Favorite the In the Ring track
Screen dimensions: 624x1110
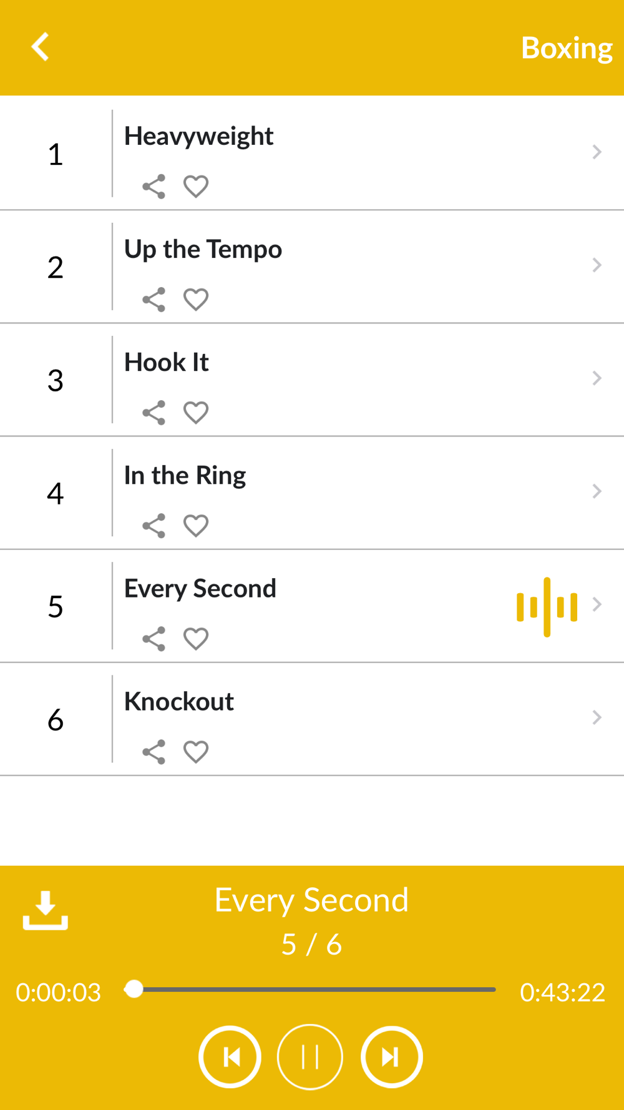pyautogui.click(x=196, y=526)
